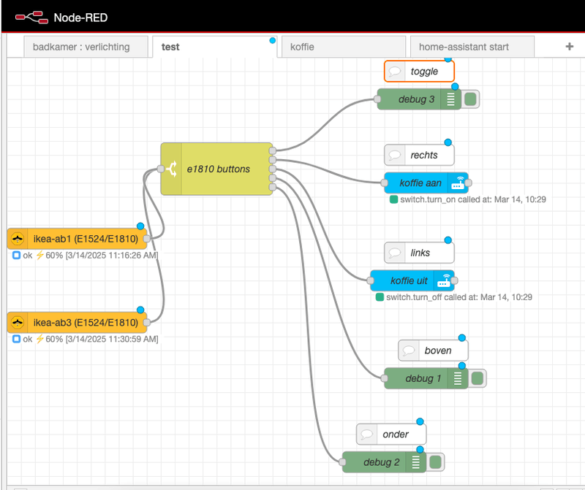Viewport: 585px width, 490px height.
Task: Select the test flow tab
Action: 214,47
